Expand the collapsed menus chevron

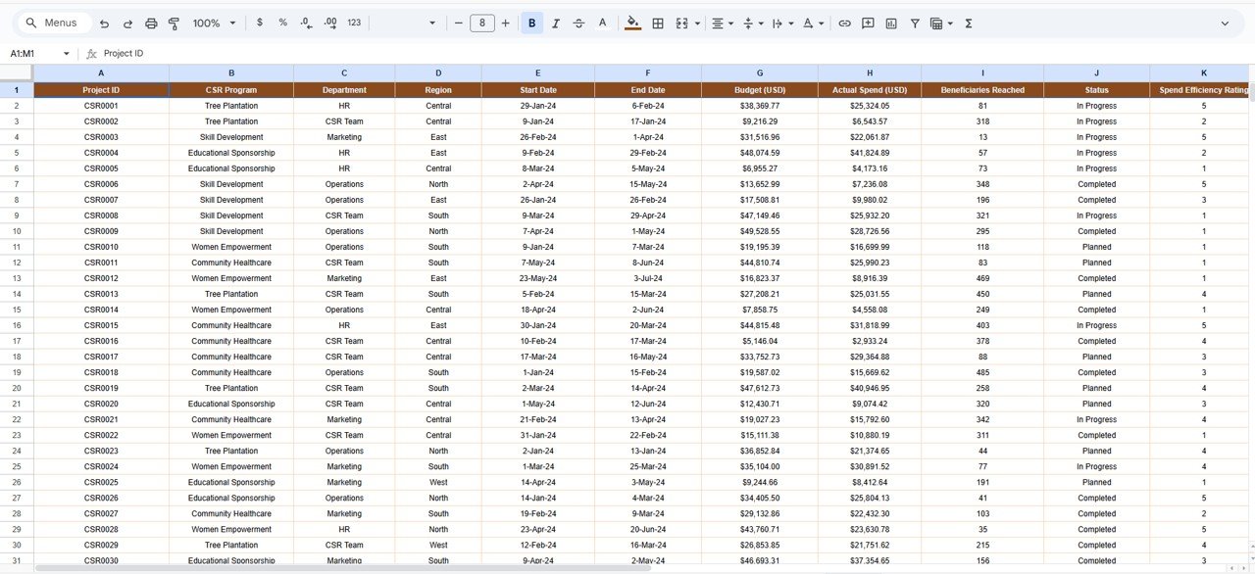1225,23
